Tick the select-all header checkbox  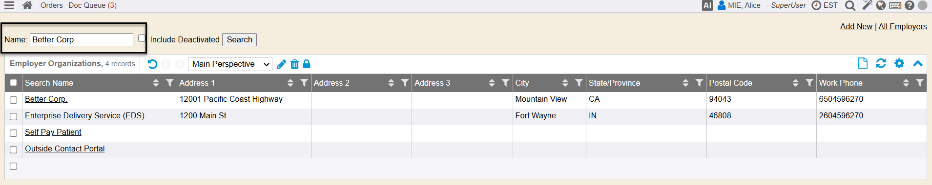click(x=14, y=83)
